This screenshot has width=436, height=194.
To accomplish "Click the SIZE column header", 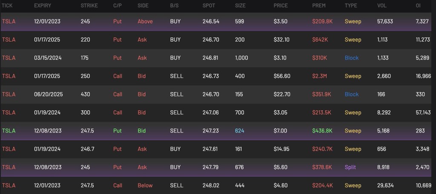I will pyautogui.click(x=241, y=6).
